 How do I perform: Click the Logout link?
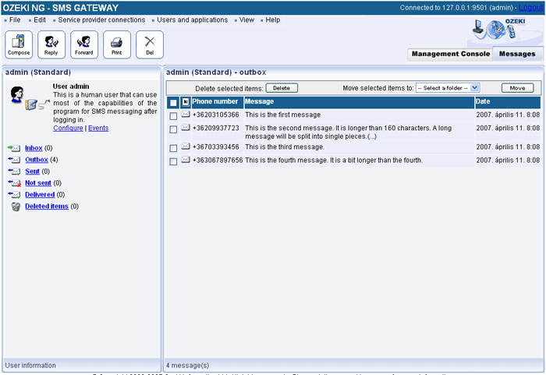coord(530,8)
